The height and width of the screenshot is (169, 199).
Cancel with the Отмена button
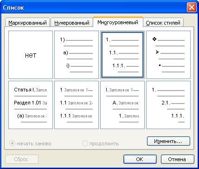pos(177,159)
